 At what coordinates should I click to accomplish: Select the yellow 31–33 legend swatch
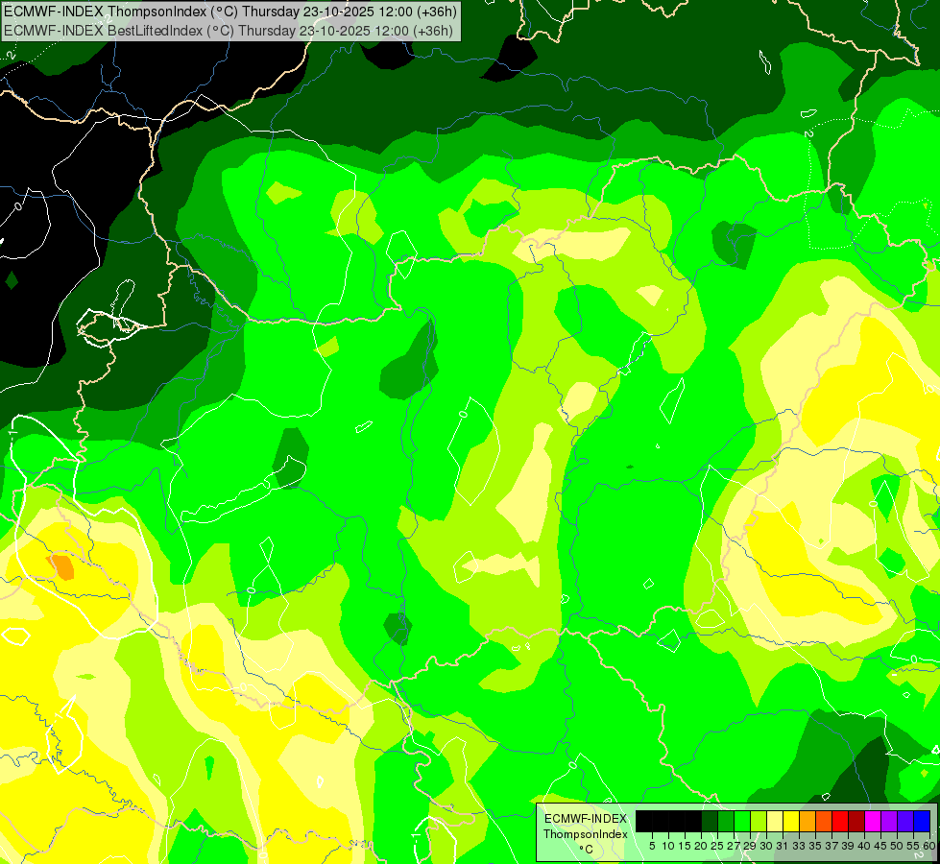[x=791, y=822]
